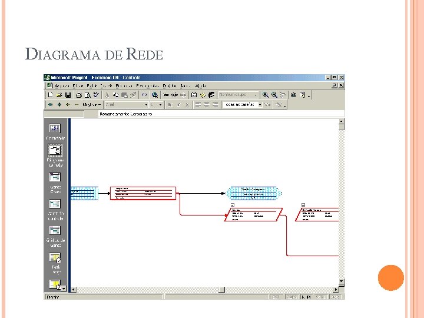Align text right
Image resolution: width=424 pixels, height=318 pixels.
[216, 104]
